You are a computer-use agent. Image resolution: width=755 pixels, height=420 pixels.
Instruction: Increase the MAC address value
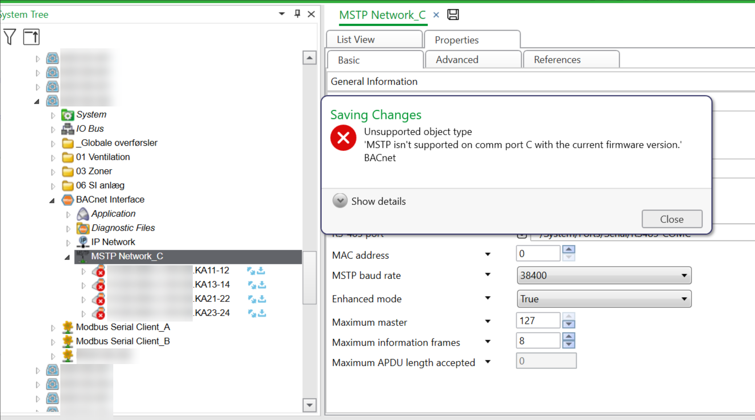point(568,249)
